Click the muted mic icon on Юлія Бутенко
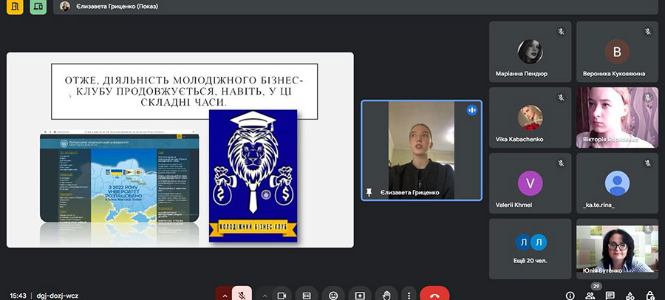The width and height of the screenshot is (665, 300). (647, 230)
